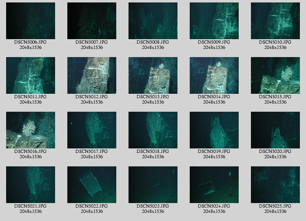Click the DSCN5025.JPG filename label
Viewport: 306px width, 221px height.
(x=275, y=206)
